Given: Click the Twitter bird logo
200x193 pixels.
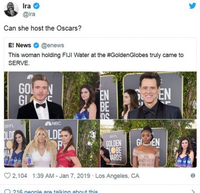Looking at the screenshot, I should (193, 6).
